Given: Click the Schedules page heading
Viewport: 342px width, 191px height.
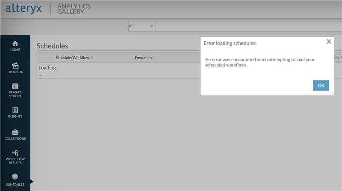Looking at the screenshot, I should click(52, 46).
